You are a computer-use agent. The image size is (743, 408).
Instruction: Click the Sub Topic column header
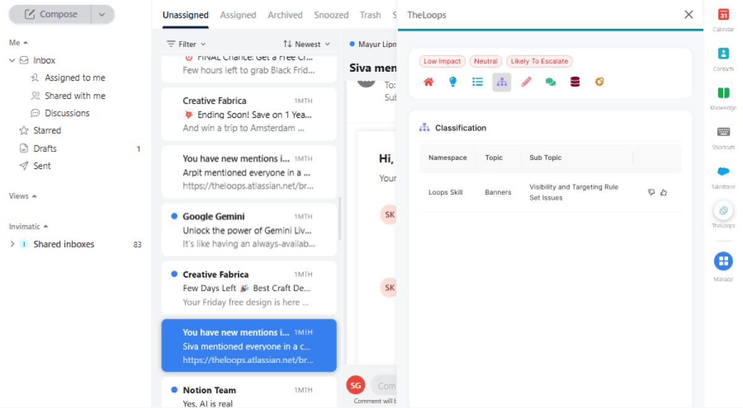click(x=545, y=158)
